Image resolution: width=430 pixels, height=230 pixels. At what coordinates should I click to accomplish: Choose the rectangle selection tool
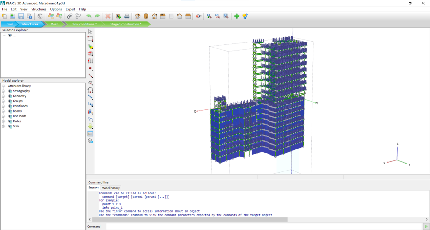click(90, 39)
